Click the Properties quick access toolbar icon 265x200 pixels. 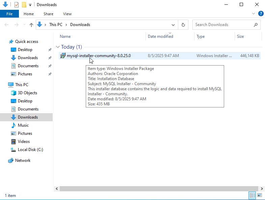pos(17,5)
